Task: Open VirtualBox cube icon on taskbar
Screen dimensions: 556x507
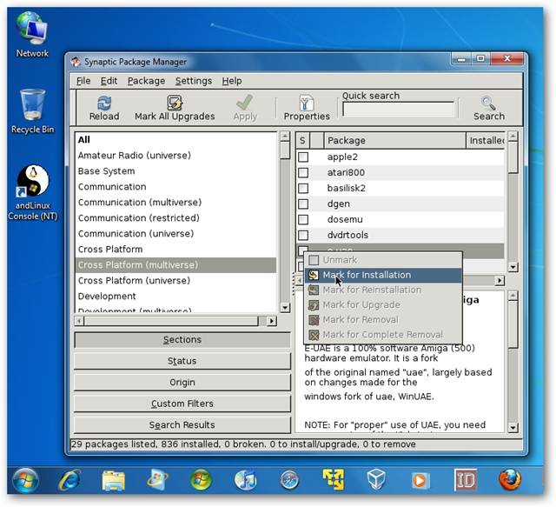Action: coord(376,479)
